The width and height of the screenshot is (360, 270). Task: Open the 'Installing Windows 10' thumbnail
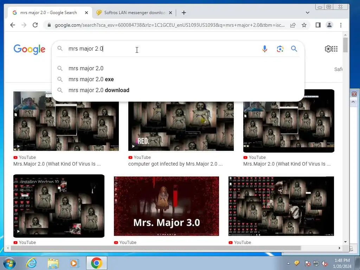[59, 206]
